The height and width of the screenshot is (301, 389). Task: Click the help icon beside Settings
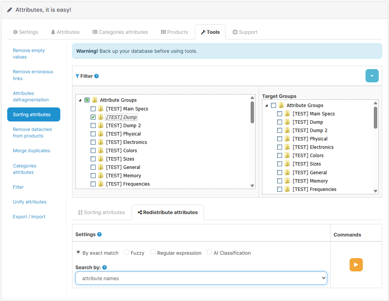[99, 235]
